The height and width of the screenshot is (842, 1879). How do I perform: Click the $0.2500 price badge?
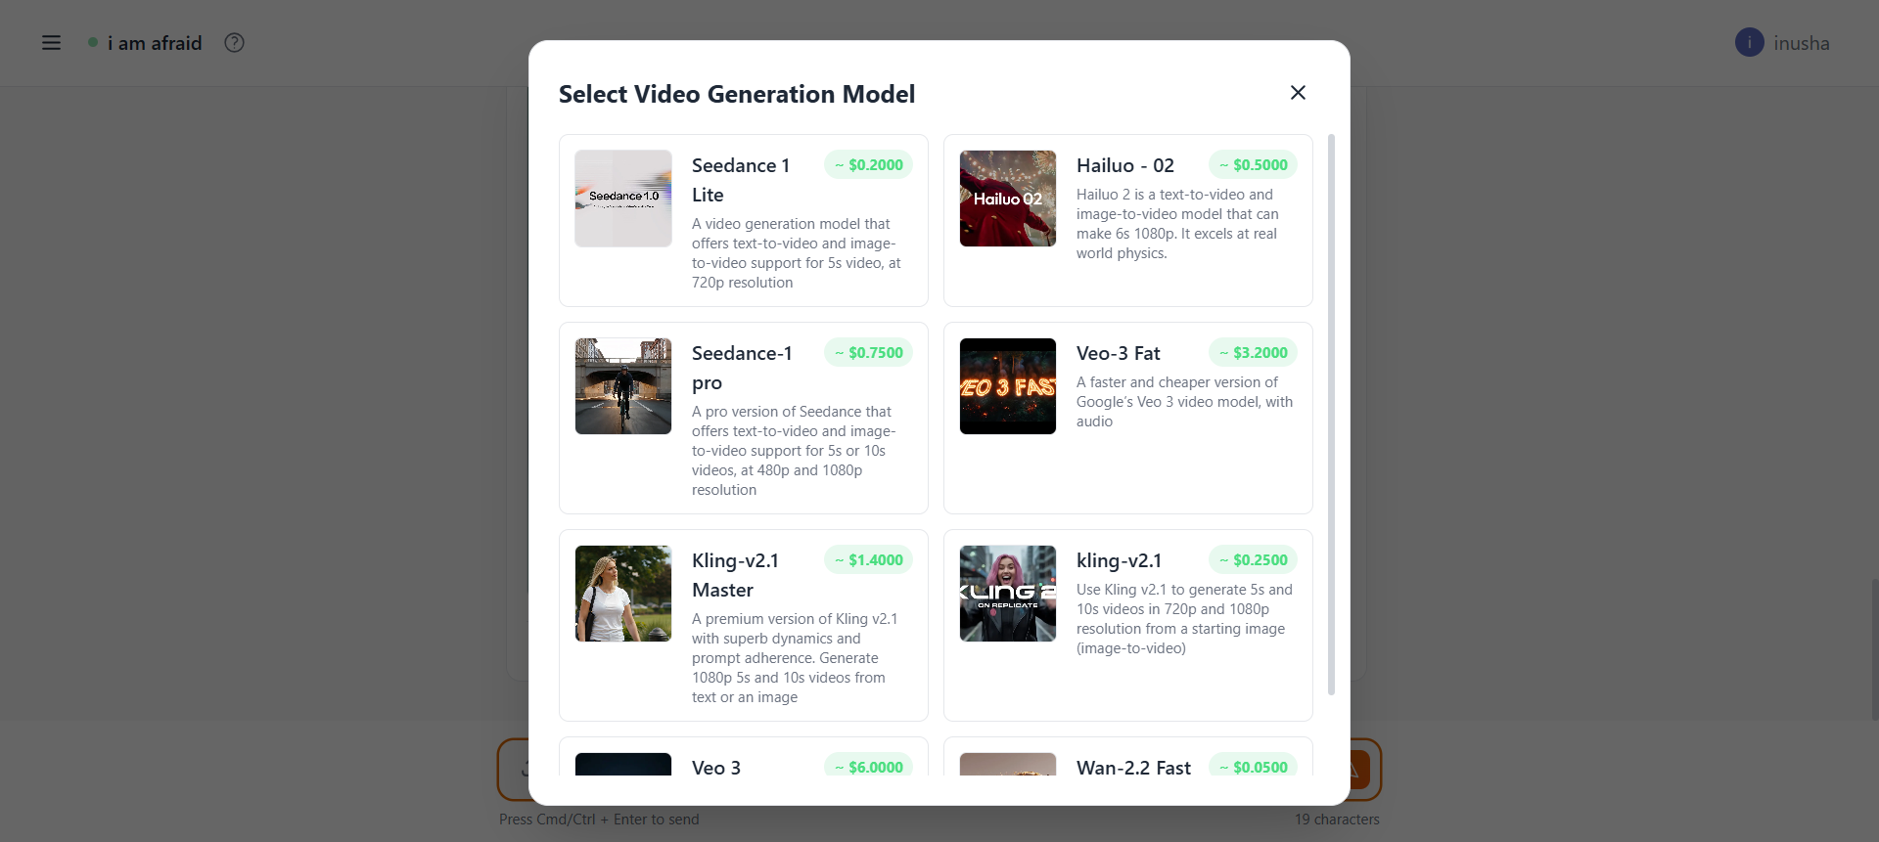(x=1253, y=560)
